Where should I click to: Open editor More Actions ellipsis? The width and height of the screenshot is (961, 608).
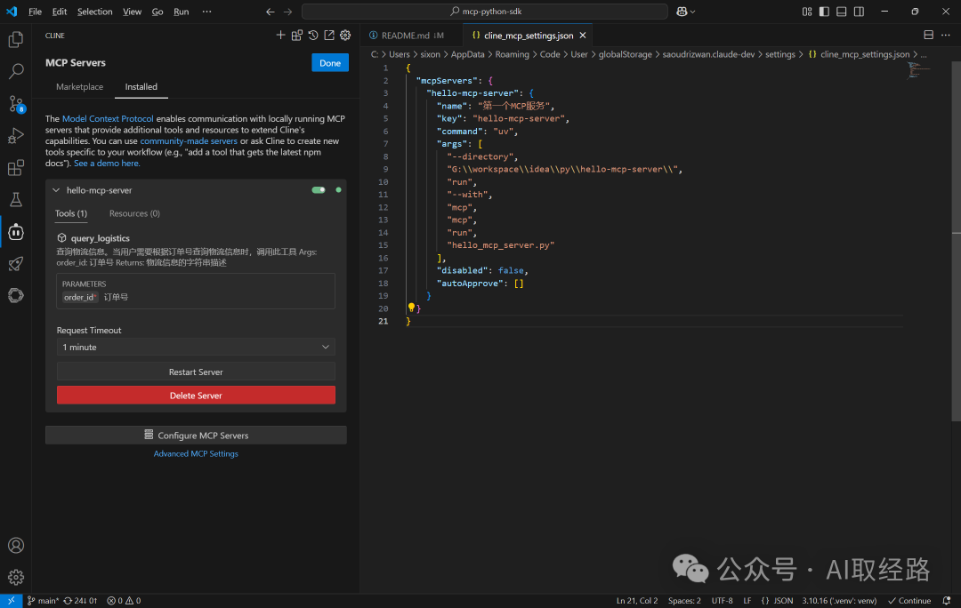coord(946,36)
